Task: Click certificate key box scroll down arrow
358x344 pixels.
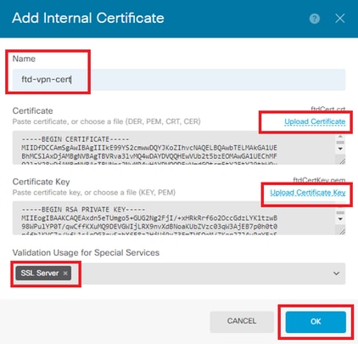Action: pyautogui.click(x=340, y=219)
